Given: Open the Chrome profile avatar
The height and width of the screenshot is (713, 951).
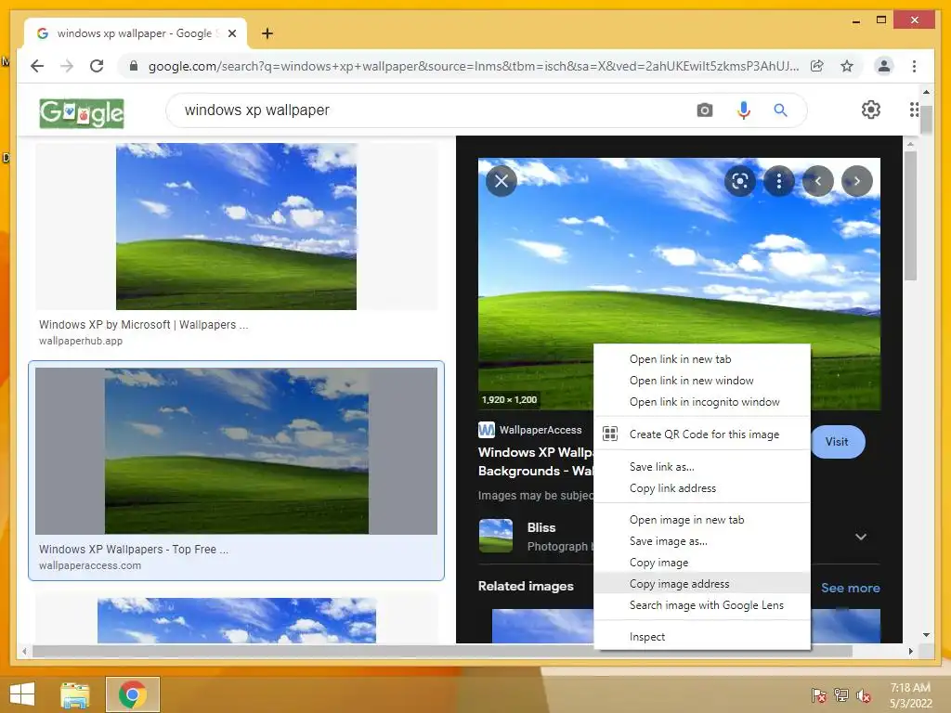Looking at the screenshot, I should [x=884, y=66].
